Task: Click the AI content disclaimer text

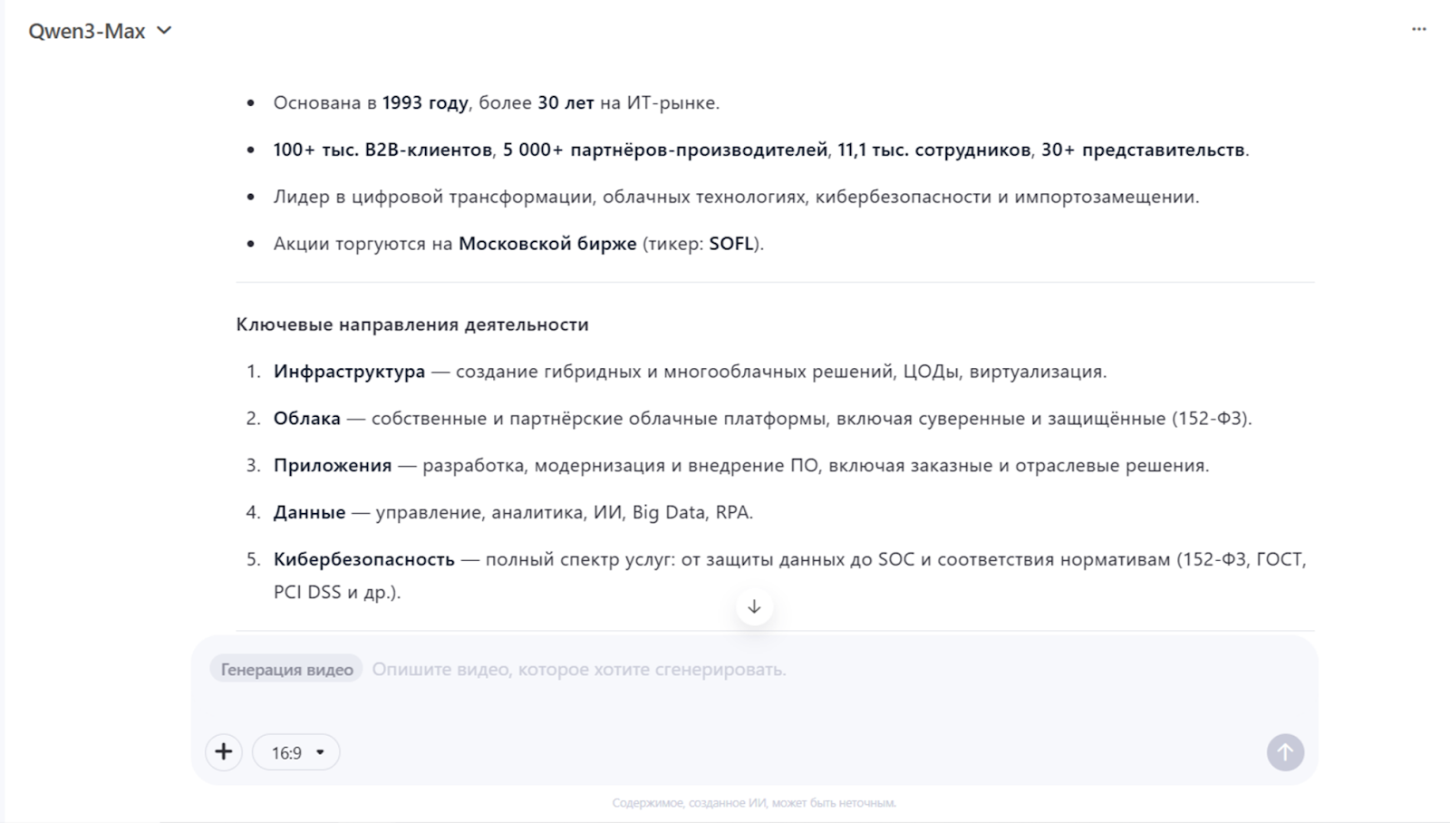Action: point(754,803)
